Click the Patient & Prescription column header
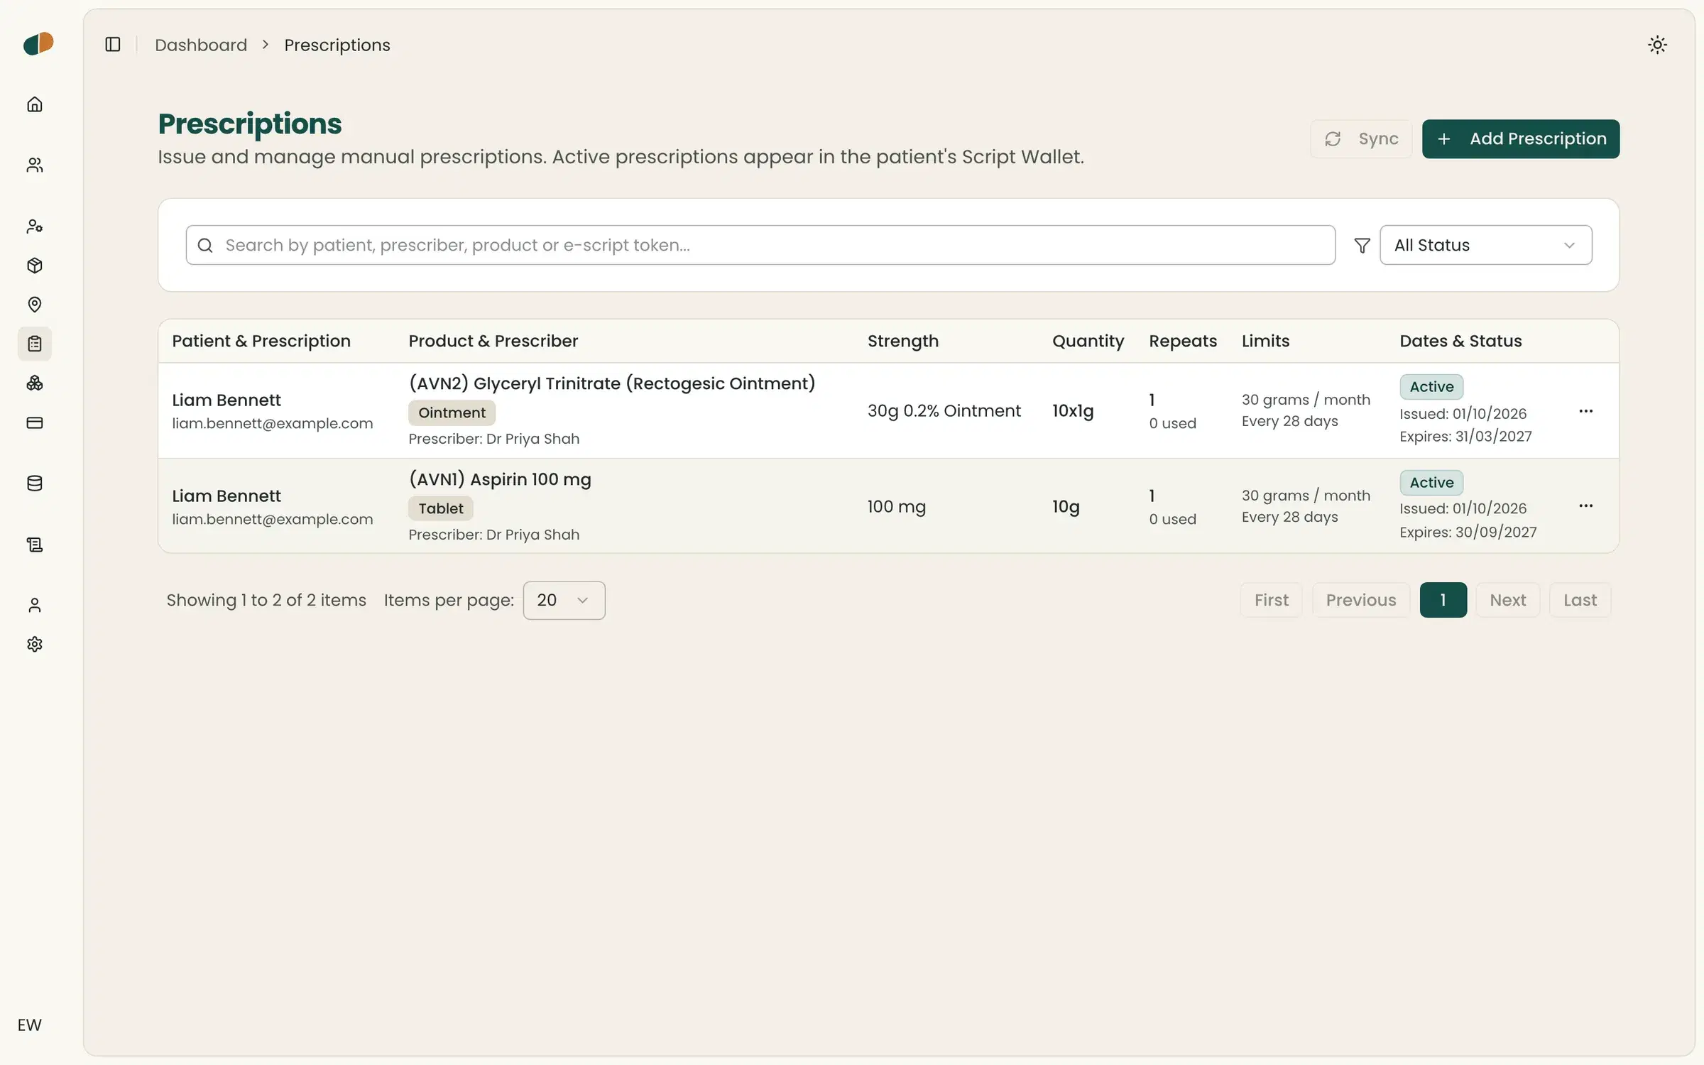The image size is (1704, 1065). (x=261, y=341)
